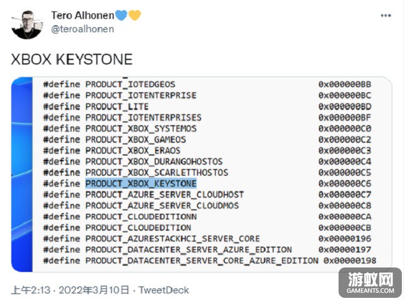Click Tero Alhonen's profile avatar
This screenshot has height=301, width=405.
(x=27, y=25)
